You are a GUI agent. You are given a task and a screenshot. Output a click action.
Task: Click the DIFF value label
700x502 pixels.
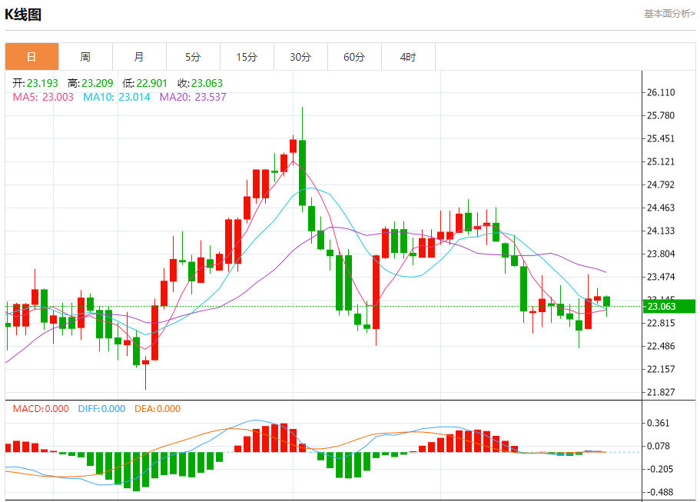[x=101, y=409]
